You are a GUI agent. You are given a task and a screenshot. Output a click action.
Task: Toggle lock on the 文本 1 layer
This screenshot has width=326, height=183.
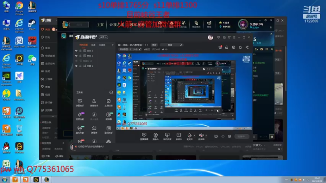(x=80, y=56)
